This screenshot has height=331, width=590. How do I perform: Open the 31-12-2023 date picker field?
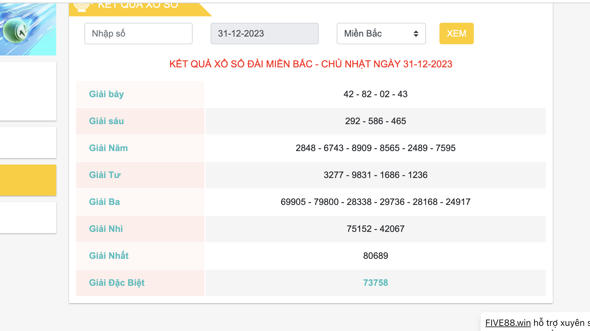(x=265, y=33)
